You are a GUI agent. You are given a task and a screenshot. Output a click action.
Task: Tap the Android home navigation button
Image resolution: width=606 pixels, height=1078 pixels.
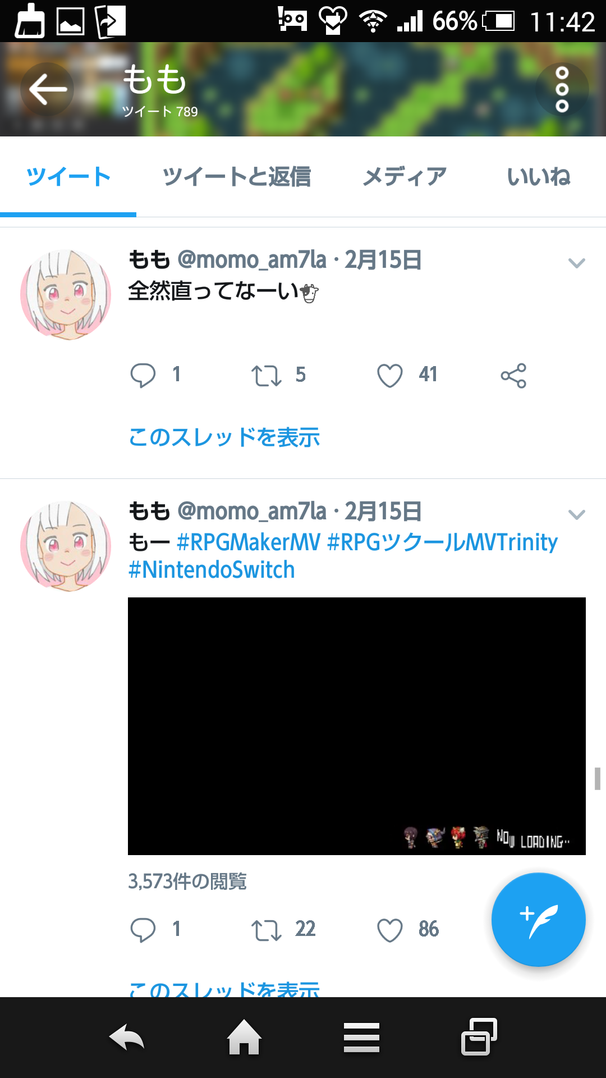[x=244, y=1038]
